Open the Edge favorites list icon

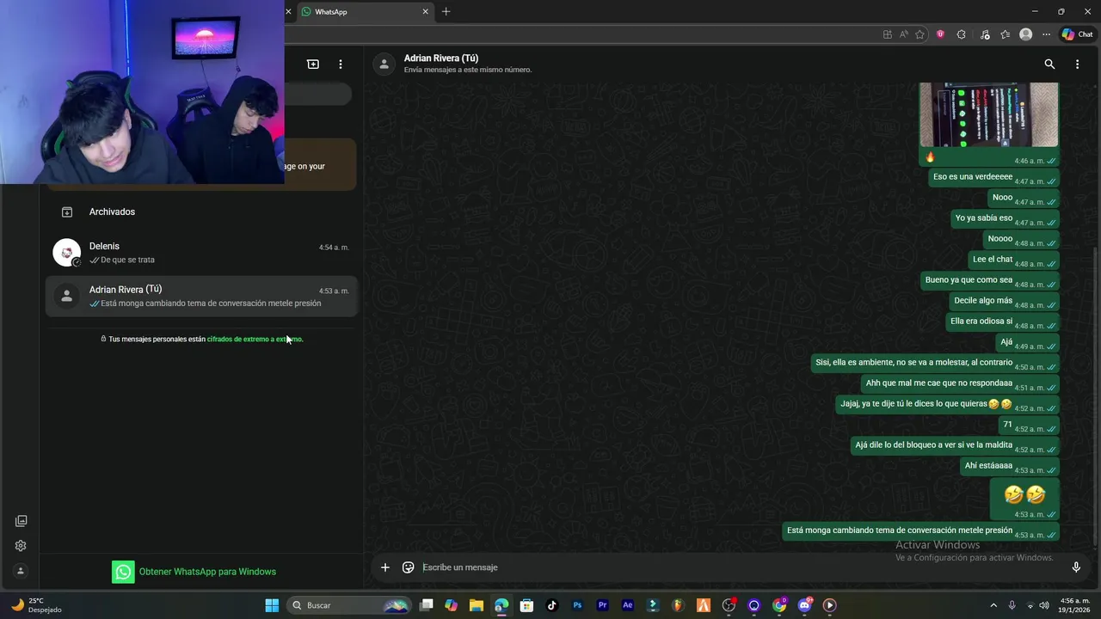tap(1005, 34)
